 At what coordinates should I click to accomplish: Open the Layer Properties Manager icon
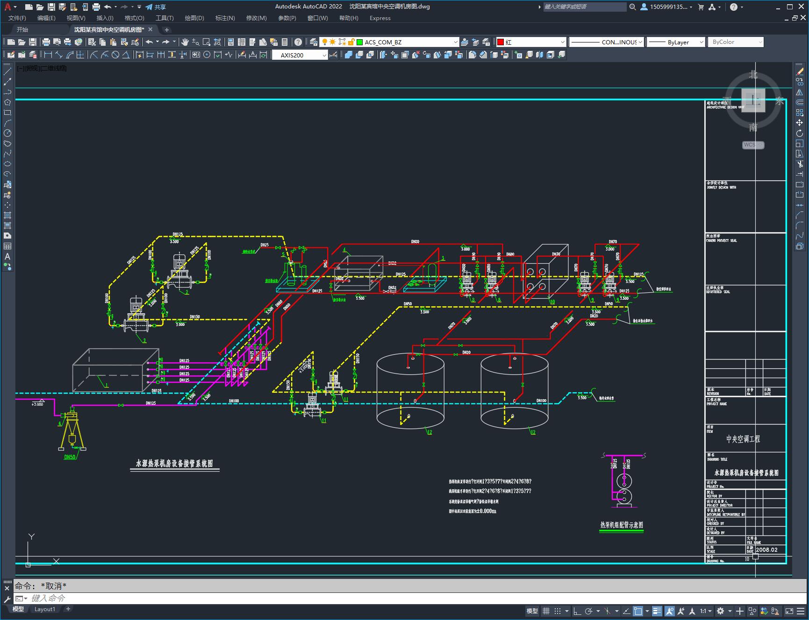[x=314, y=42]
